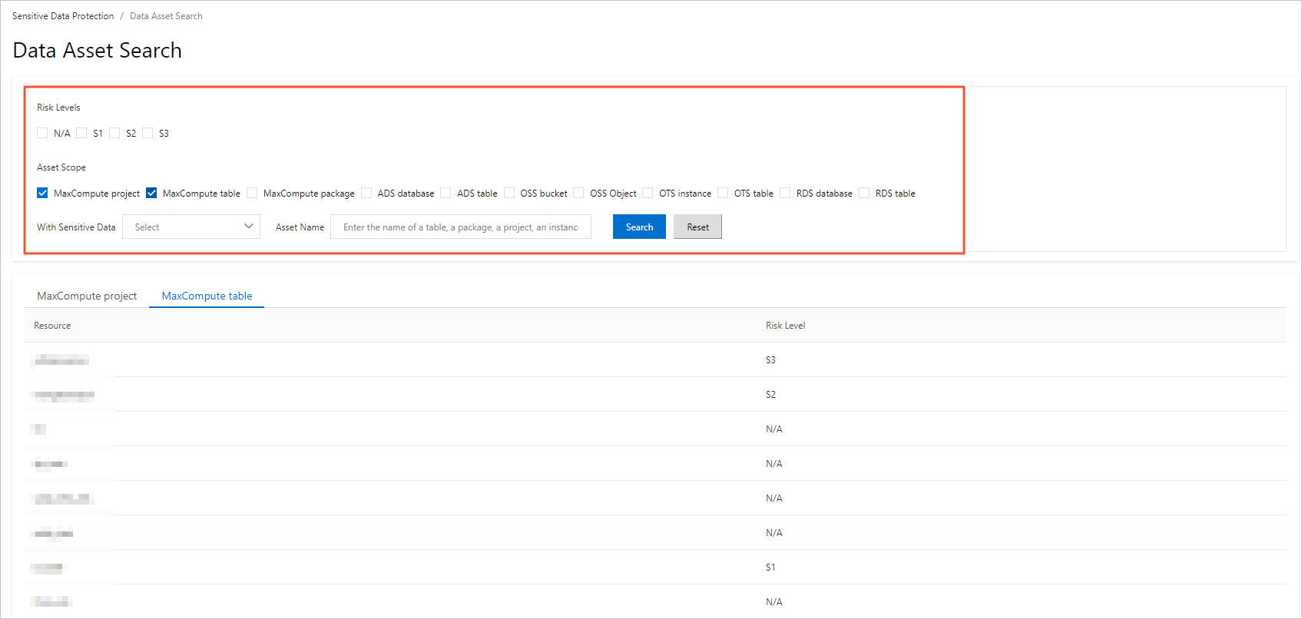Click the blue Search button

coord(639,227)
